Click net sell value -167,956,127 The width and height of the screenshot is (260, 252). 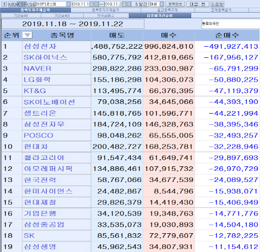click(231, 57)
